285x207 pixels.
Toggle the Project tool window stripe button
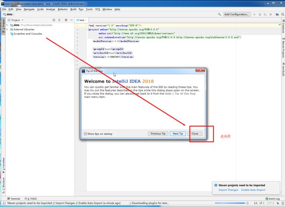point(4,26)
